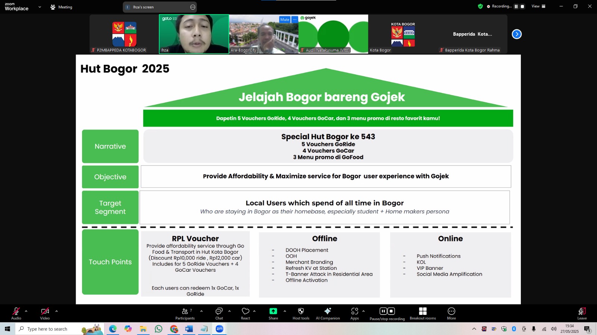Start camera with the Video button
The image size is (597, 335).
[45, 313]
